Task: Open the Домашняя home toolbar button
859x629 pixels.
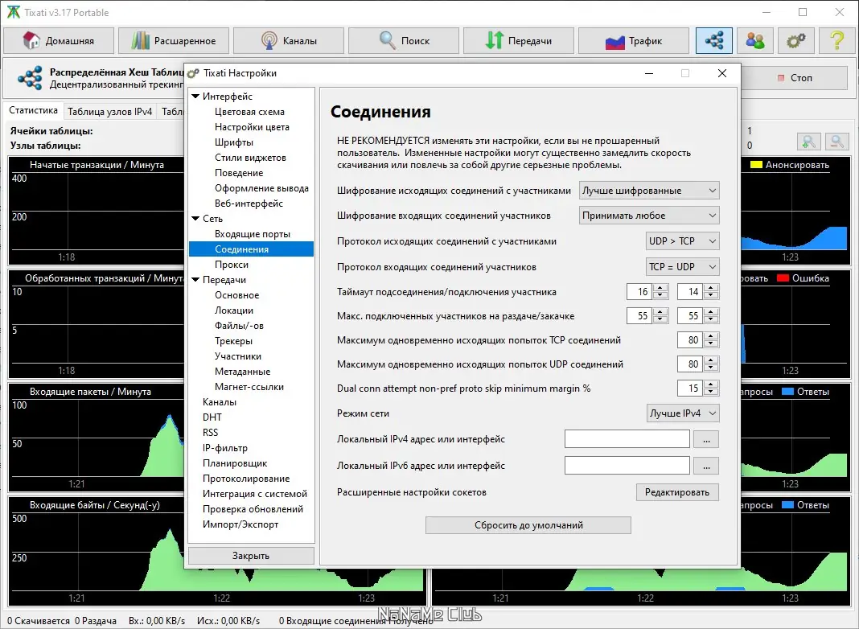Action: (59, 40)
